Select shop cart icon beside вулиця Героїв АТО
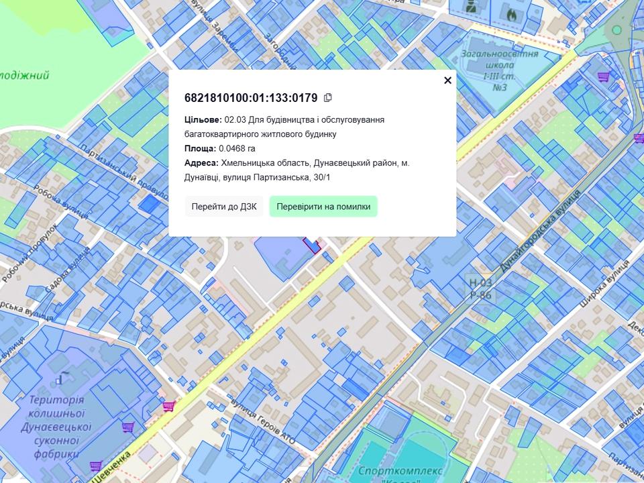Viewport: 644px width, 483px height. [x=168, y=406]
